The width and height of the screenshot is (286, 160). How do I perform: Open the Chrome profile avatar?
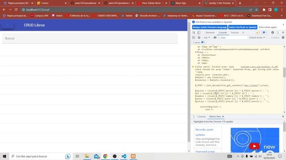[x=276, y=10]
